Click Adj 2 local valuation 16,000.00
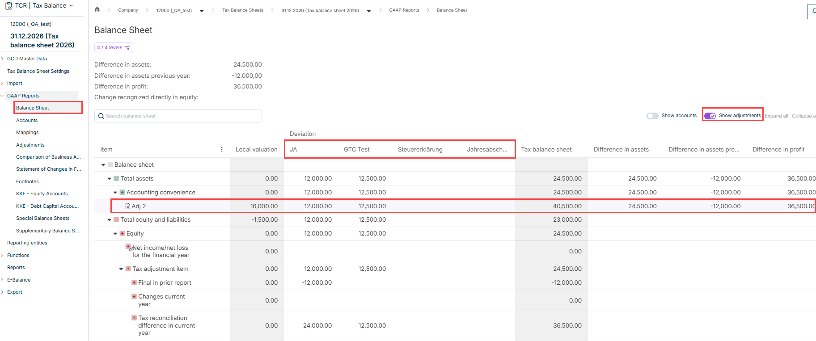This screenshot has height=341, width=816. point(264,206)
